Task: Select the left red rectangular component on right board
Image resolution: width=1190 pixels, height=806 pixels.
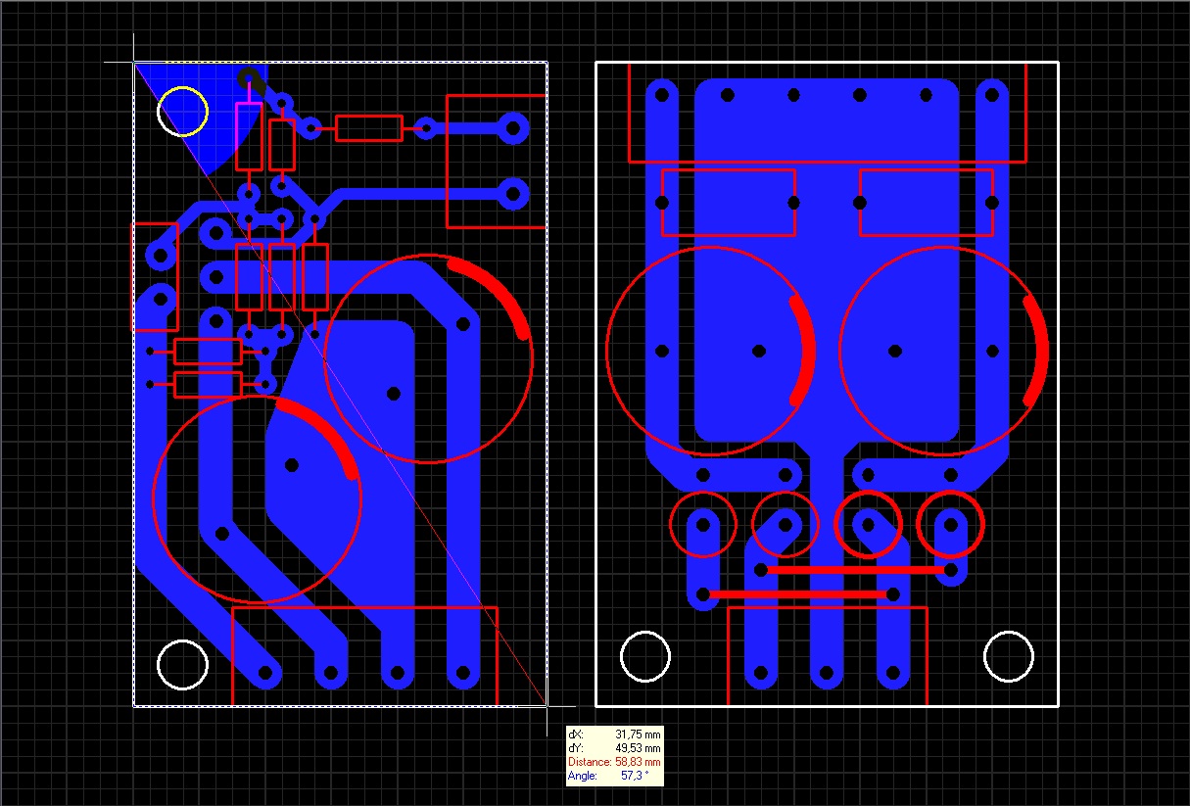Action: [x=728, y=203]
